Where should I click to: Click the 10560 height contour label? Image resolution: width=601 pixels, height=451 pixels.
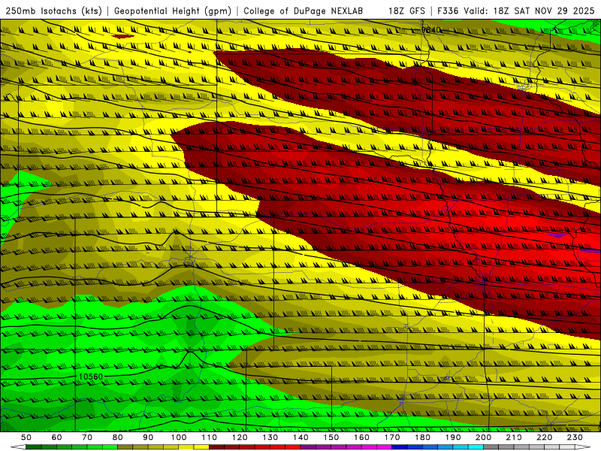[91, 377]
